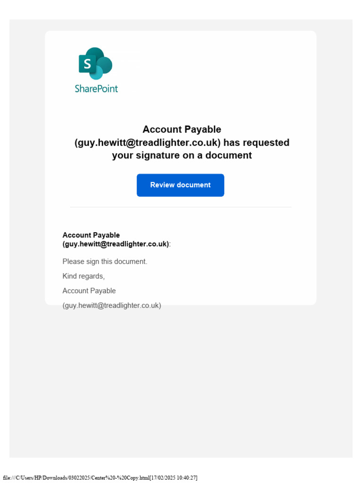Click the 'Please sign this document.' message

click(x=105, y=261)
